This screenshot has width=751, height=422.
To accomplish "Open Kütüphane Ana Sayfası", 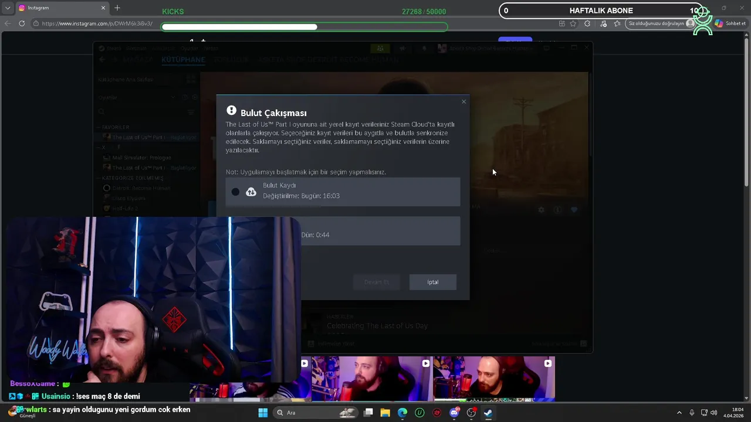I will coord(126,79).
